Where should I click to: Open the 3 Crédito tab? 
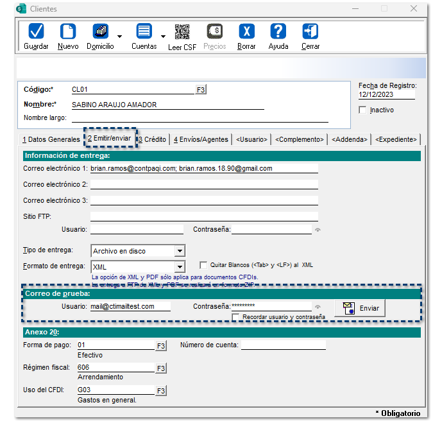pos(153,139)
